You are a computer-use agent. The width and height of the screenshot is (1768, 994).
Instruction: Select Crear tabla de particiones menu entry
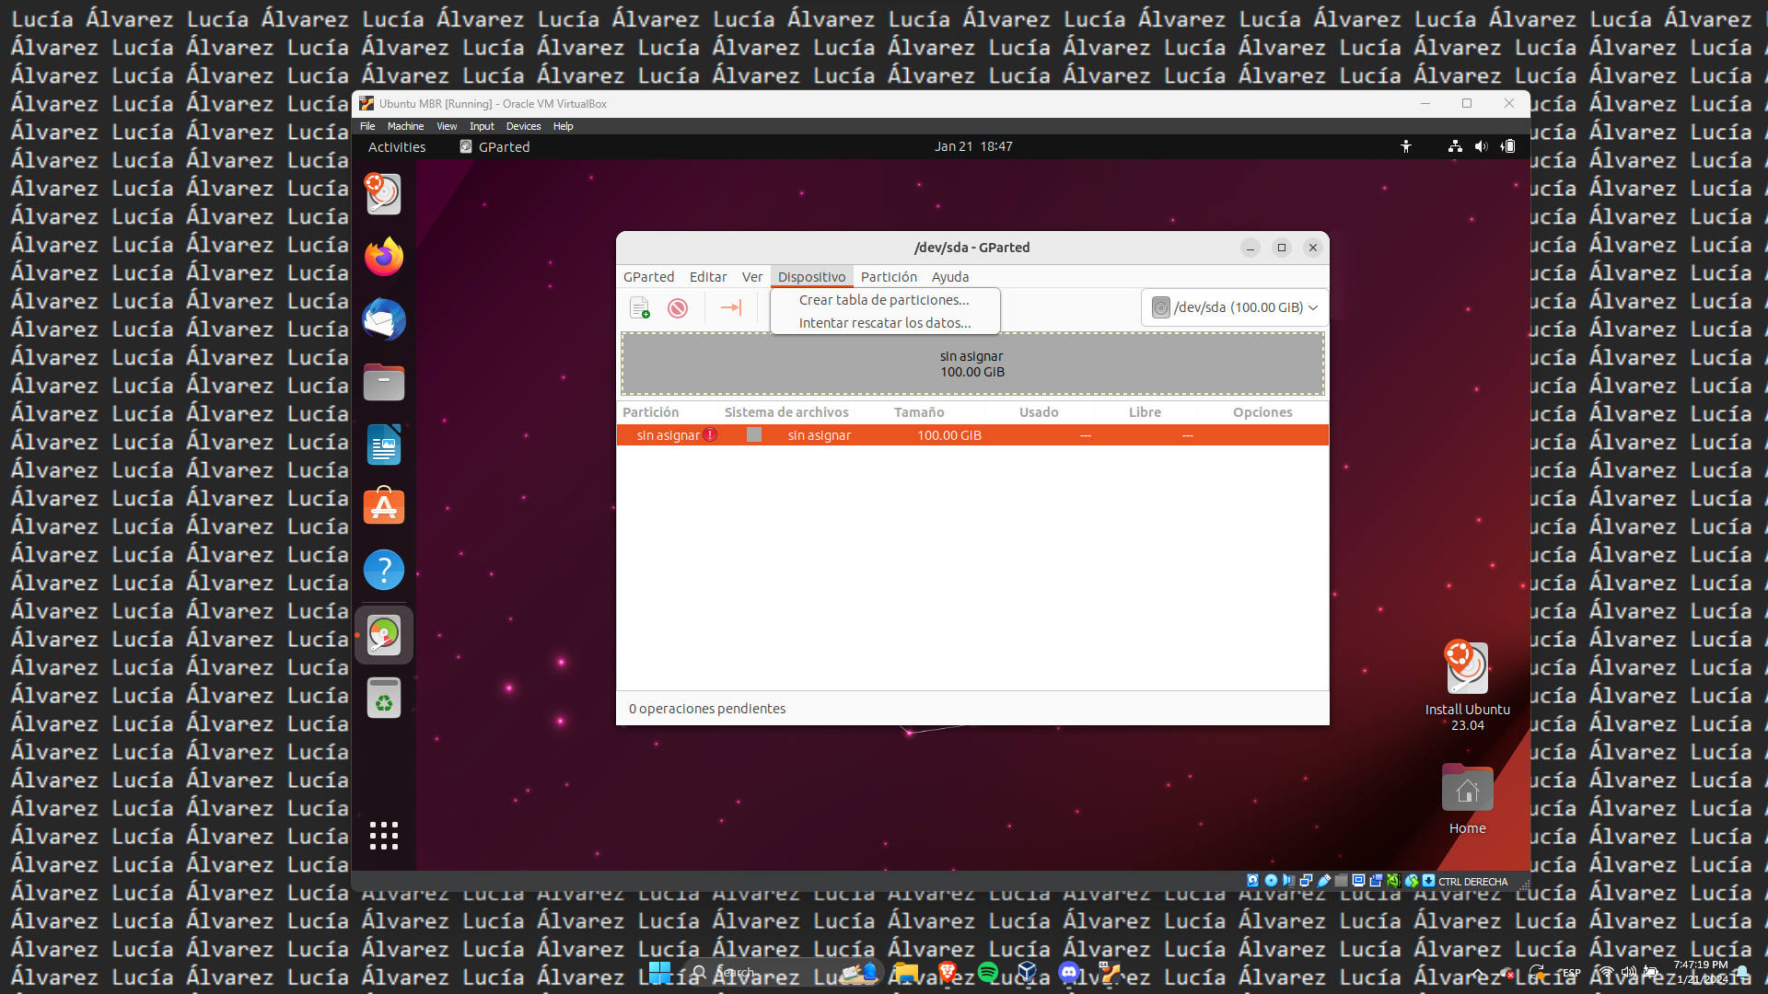coord(884,300)
